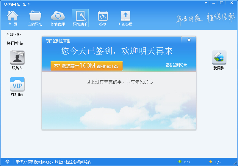Image resolution: width=238 pixels, height=166 pixels.
Task: Close the 每日签到送容量 dialog
Action: pos(189,40)
